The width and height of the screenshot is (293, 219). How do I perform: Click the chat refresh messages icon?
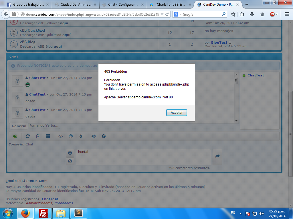[x=28, y=136]
